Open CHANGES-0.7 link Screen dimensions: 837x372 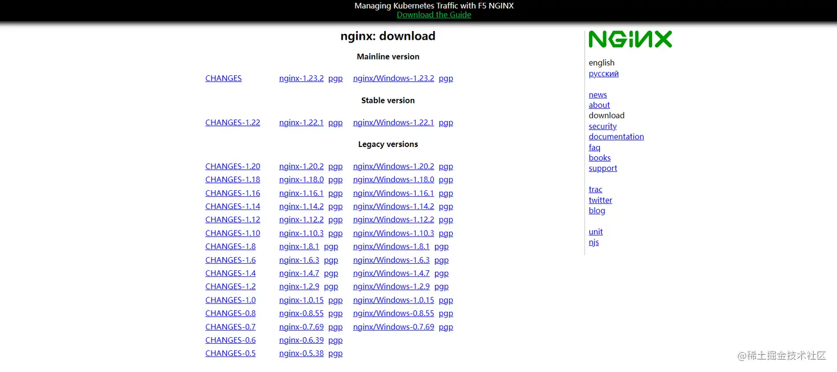230,327
